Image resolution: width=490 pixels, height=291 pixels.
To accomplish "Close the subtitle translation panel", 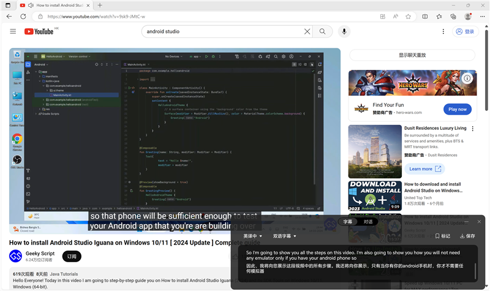I will 479,222.
